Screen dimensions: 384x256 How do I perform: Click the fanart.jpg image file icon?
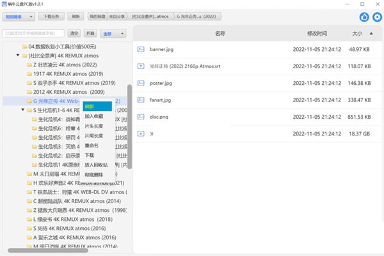coord(141,100)
